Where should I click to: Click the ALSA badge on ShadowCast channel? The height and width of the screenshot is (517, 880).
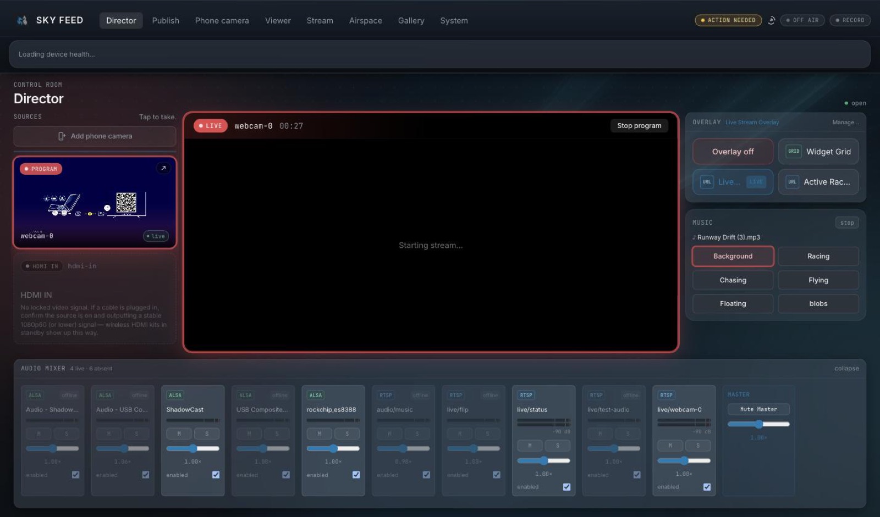tap(175, 395)
